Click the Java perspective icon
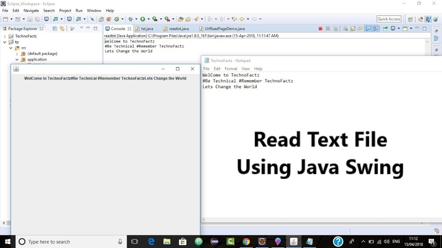The width and height of the screenshot is (442, 248). [428, 19]
